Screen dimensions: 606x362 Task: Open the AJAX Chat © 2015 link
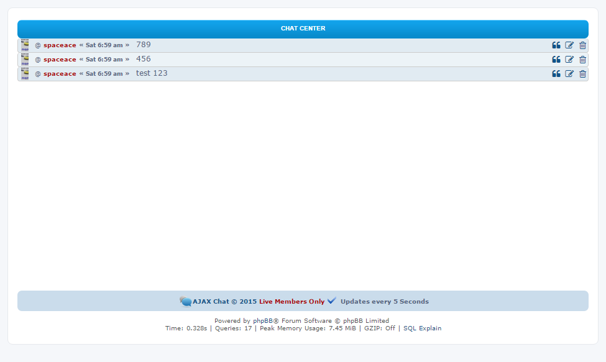coord(224,301)
